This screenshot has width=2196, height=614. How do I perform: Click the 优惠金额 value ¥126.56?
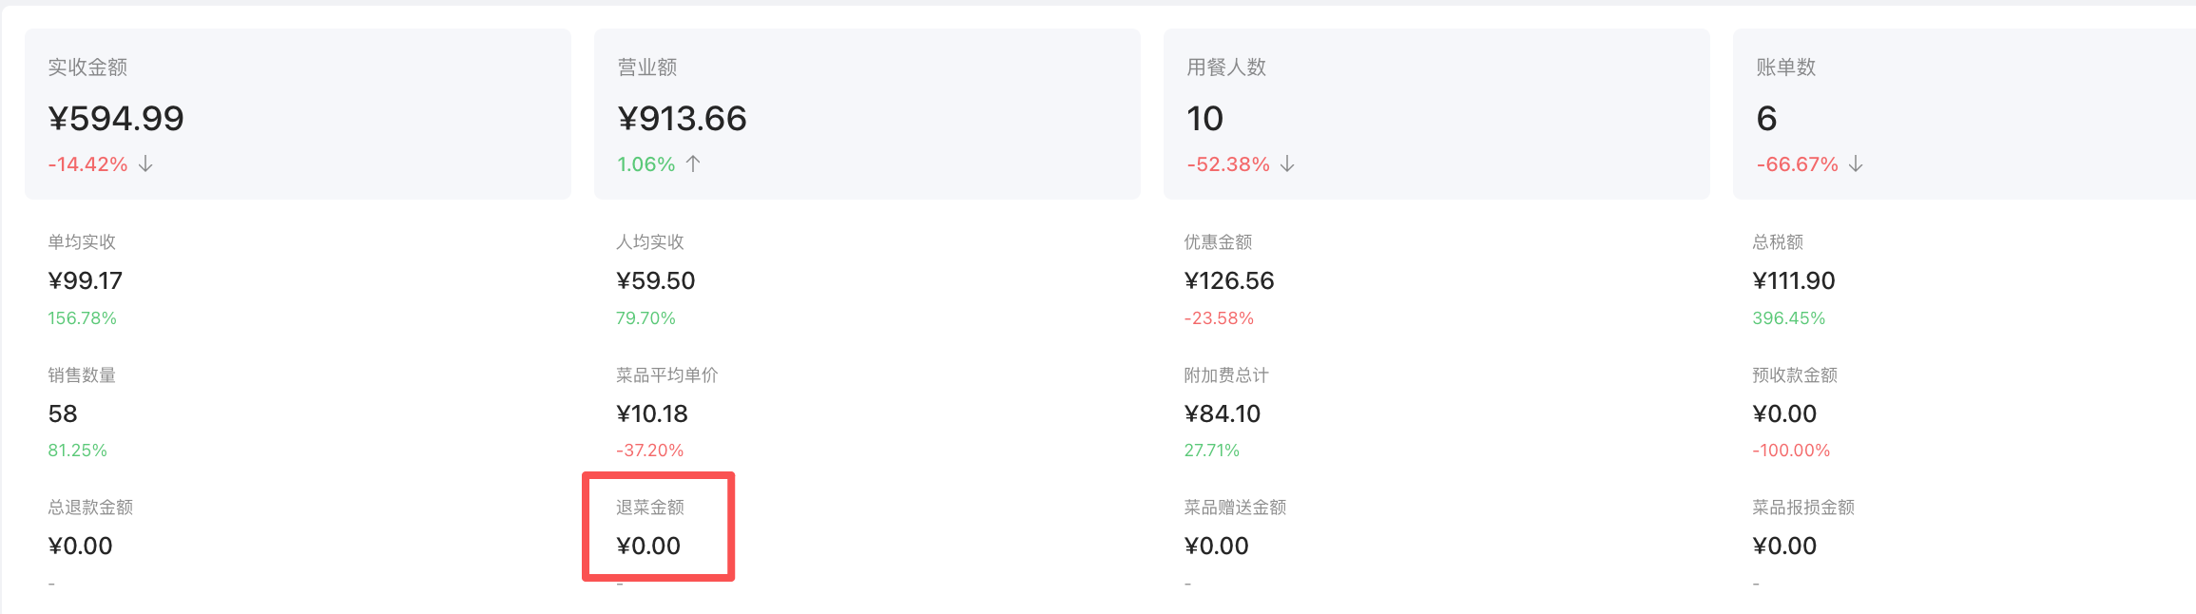[1229, 281]
